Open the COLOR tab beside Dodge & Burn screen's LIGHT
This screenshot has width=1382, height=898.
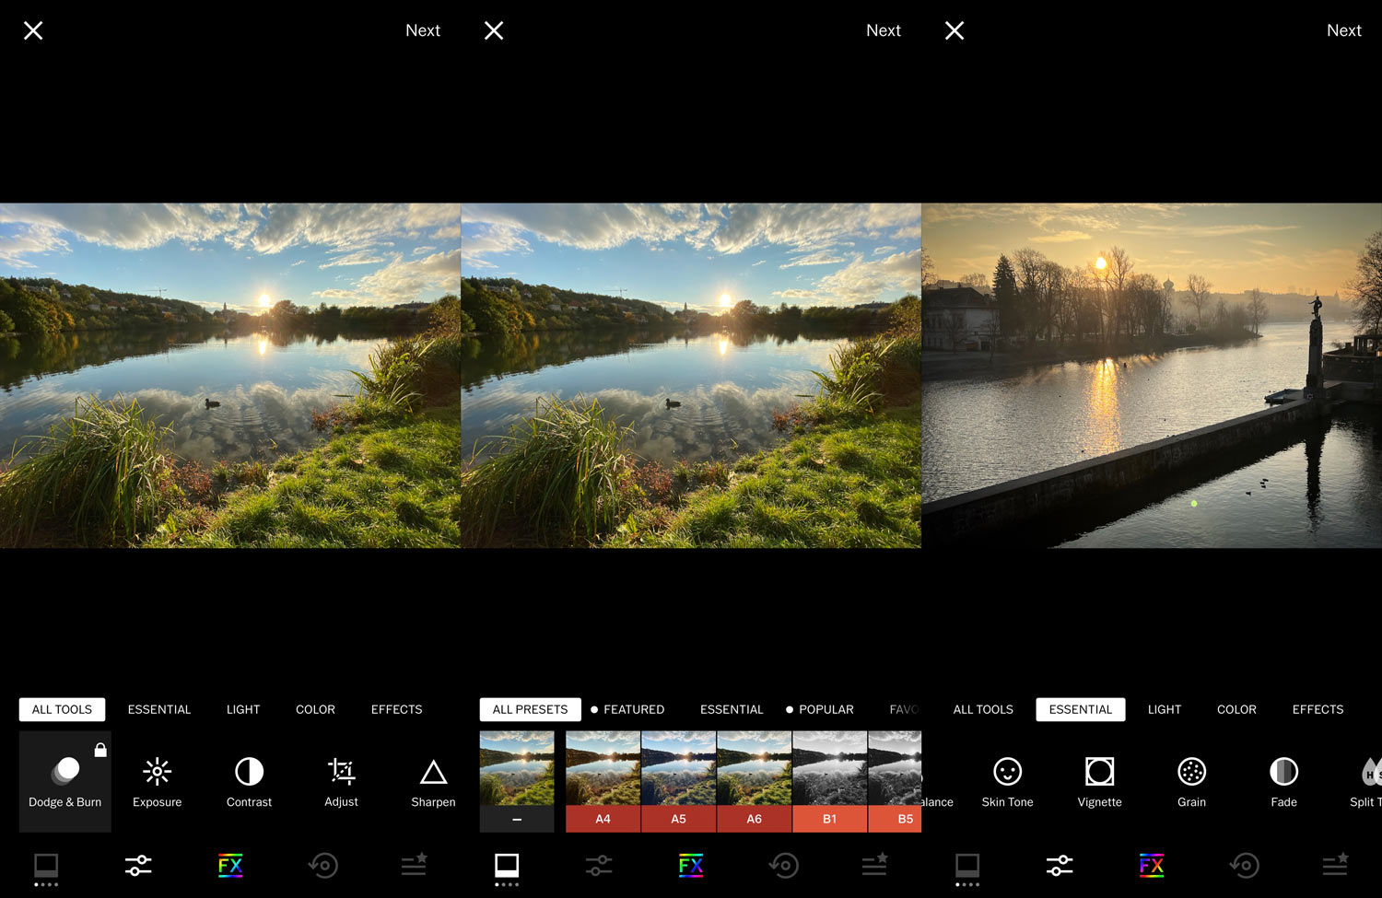coord(315,709)
